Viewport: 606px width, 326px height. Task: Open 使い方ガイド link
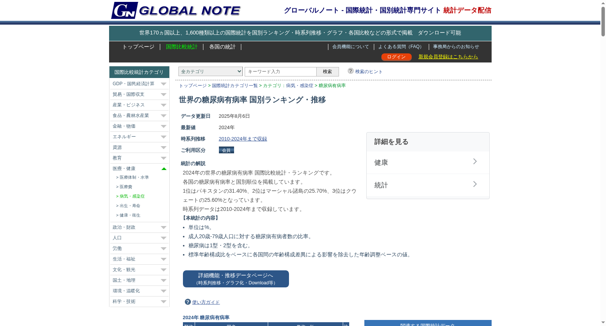[x=206, y=302]
